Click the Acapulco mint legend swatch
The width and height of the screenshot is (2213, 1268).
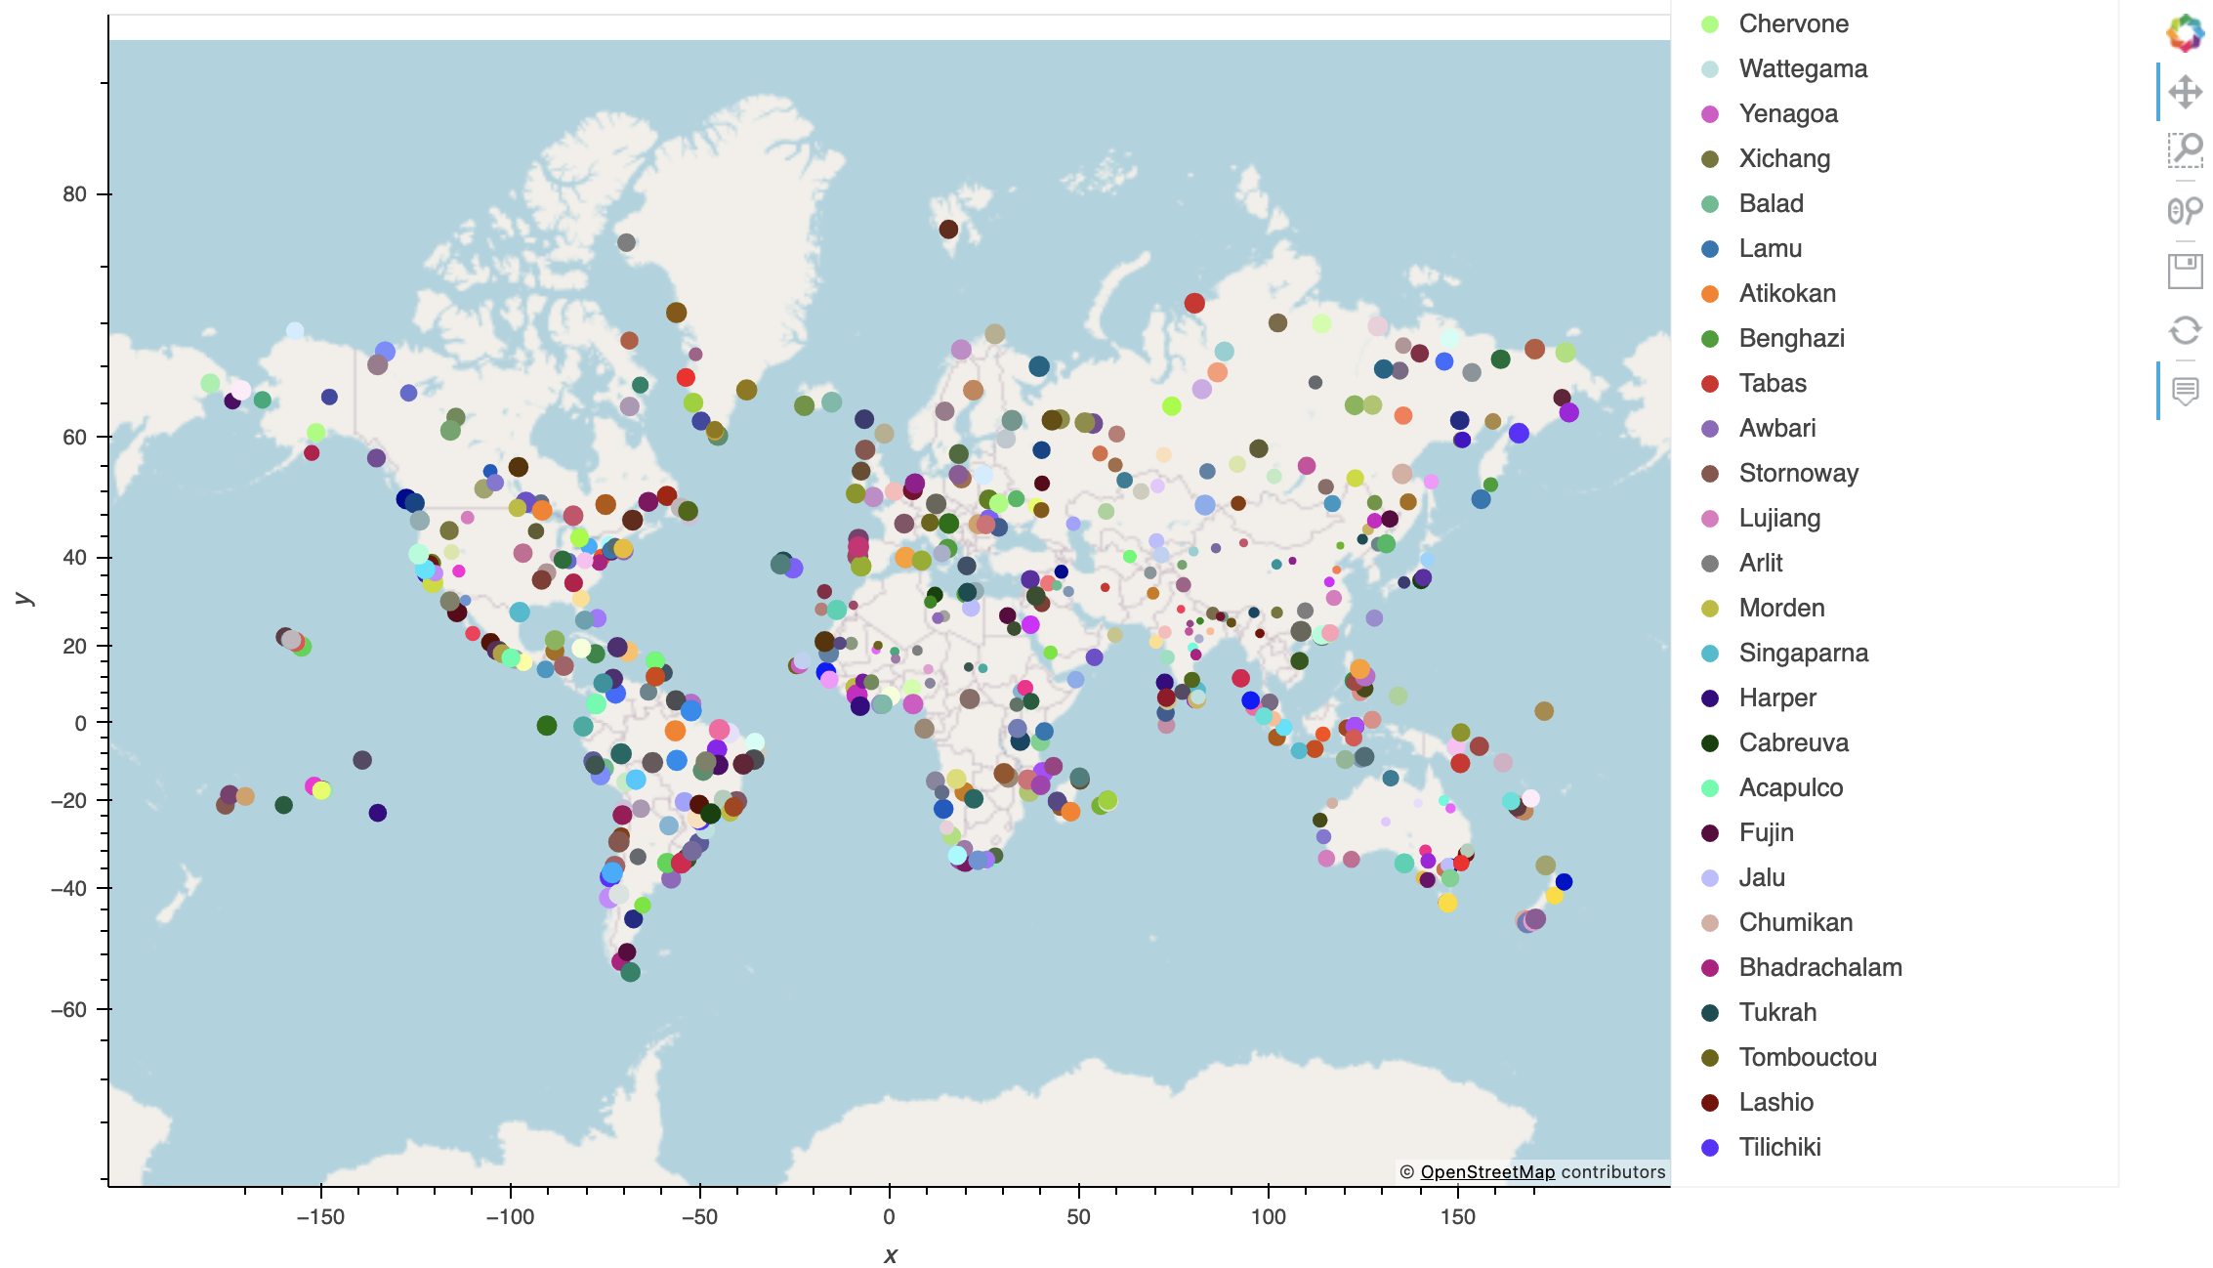coord(1710,788)
